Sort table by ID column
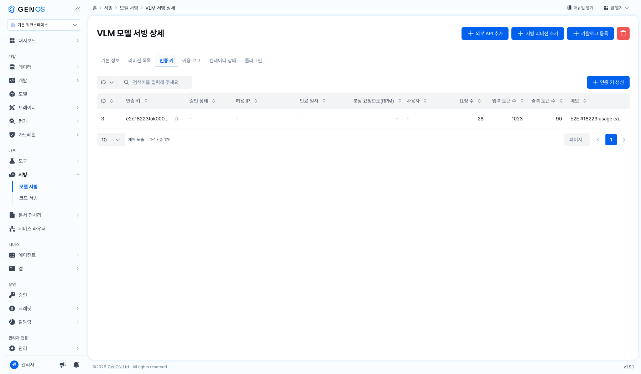 pyautogui.click(x=111, y=101)
